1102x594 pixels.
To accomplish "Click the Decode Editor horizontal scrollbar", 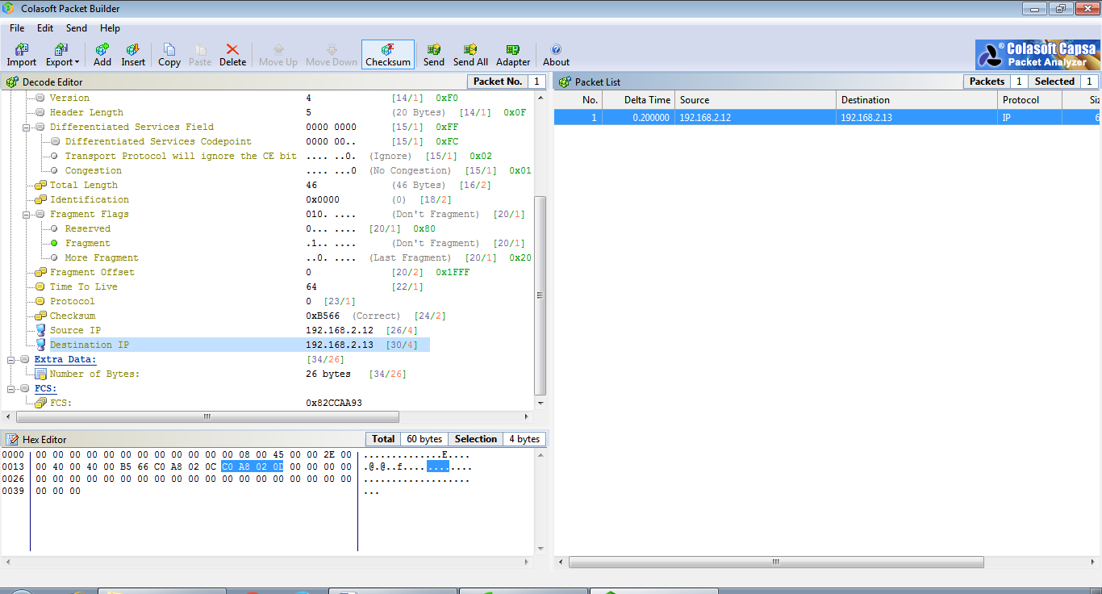I will coord(207,417).
